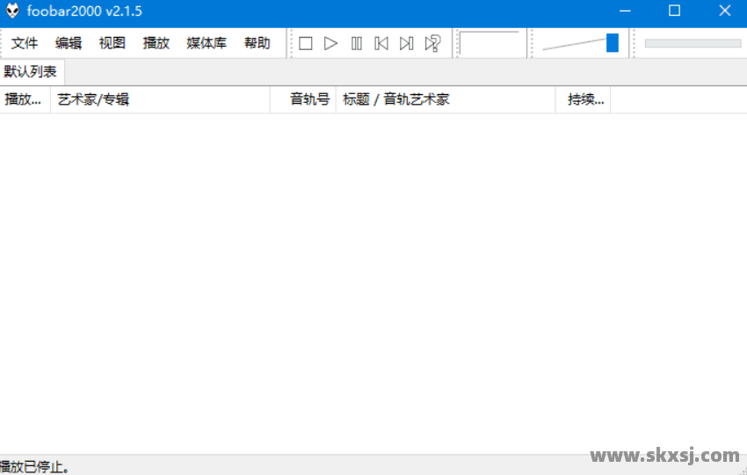Open the 播放 menu
Image resolution: width=747 pixels, height=475 pixels.
156,43
